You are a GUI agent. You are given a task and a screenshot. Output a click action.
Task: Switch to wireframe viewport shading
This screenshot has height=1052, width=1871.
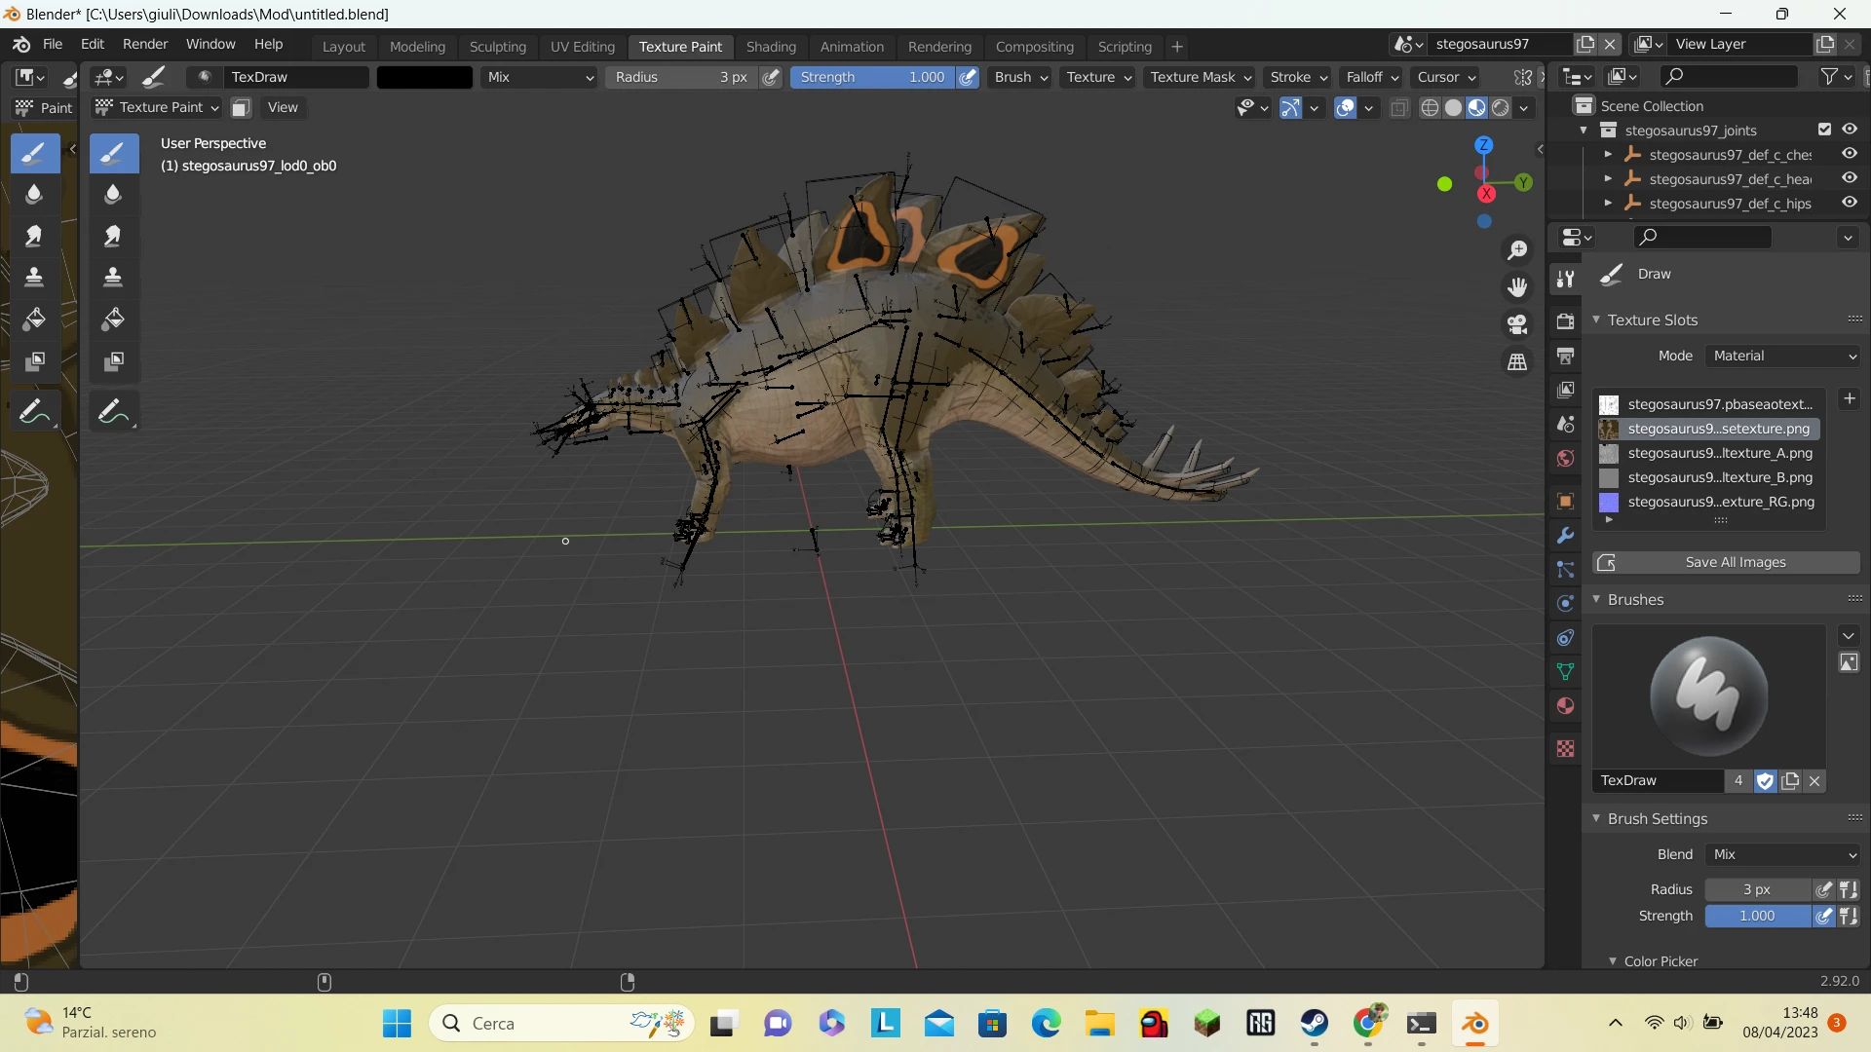click(1430, 108)
